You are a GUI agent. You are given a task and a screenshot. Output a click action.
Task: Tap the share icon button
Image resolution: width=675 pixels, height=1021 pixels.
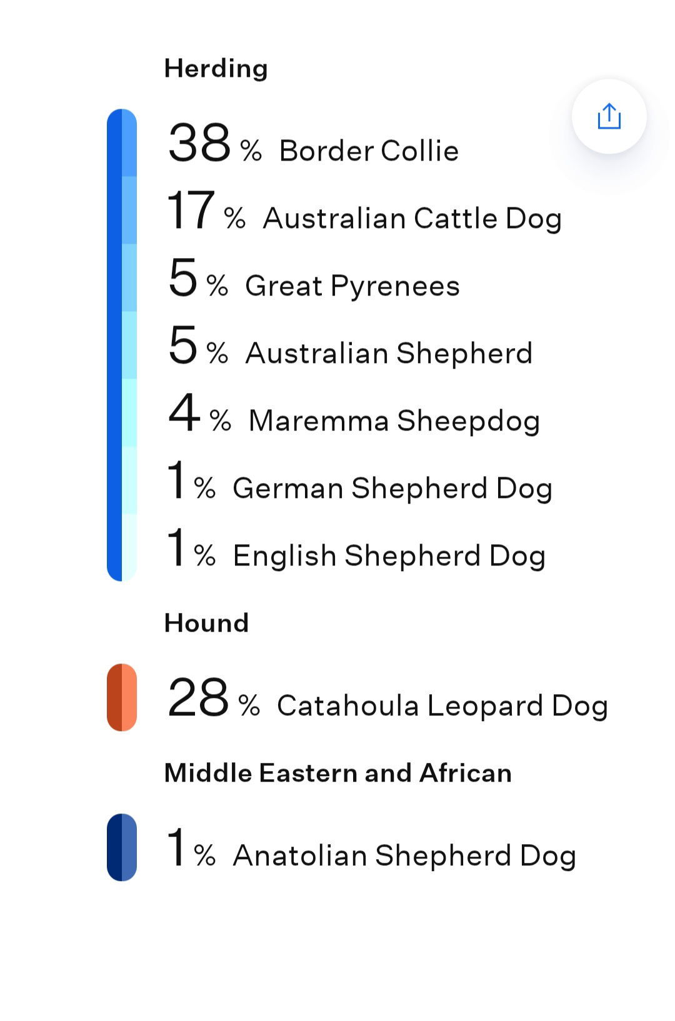[609, 116]
